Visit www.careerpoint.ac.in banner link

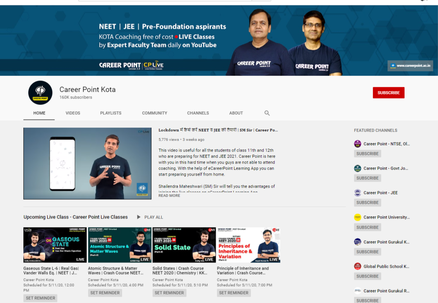(x=410, y=66)
